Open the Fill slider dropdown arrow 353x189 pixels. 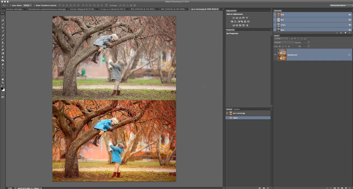point(309,46)
